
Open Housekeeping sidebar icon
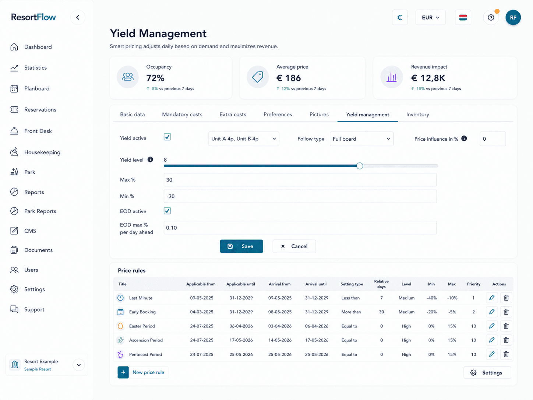click(14, 152)
